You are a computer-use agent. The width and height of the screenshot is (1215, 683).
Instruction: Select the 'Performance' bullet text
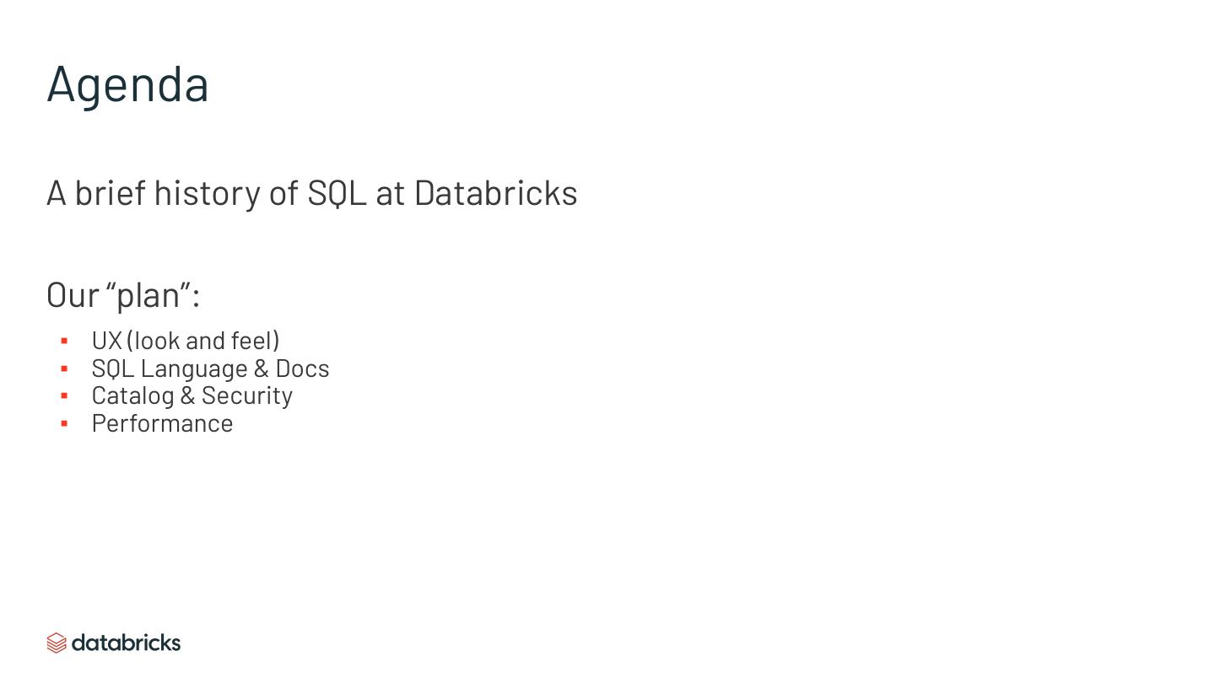point(162,423)
